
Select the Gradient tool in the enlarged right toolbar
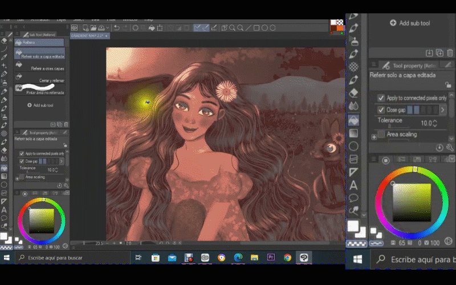click(353, 132)
